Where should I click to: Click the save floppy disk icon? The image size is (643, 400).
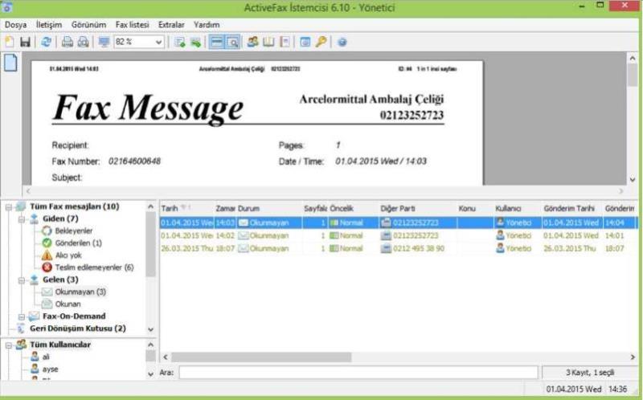pyautogui.click(x=25, y=42)
